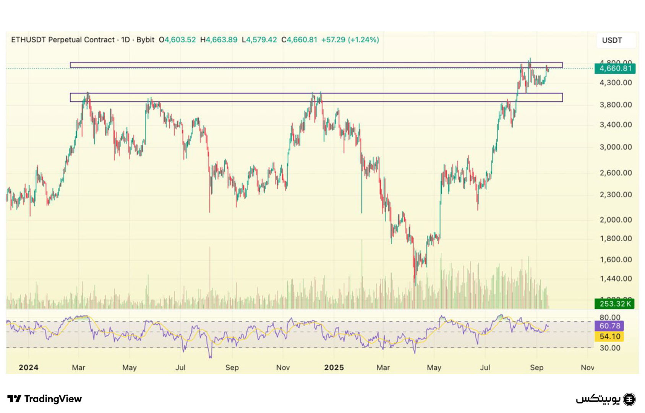The image size is (645, 413).
Task: Click the open price value O4,603.52
Action: 177,40
